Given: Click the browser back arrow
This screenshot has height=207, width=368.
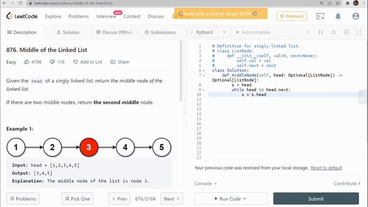Looking at the screenshot, I should [4, 3].
